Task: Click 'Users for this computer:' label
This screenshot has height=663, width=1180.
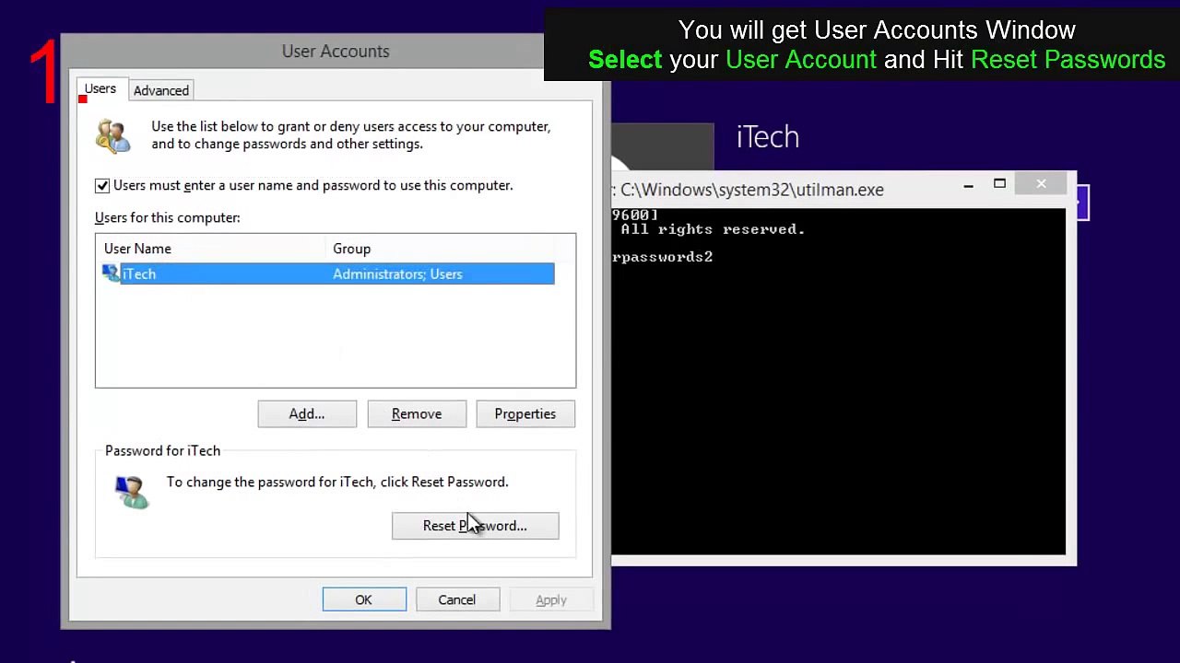Action: pyautogui.click(x=167, y=217)
